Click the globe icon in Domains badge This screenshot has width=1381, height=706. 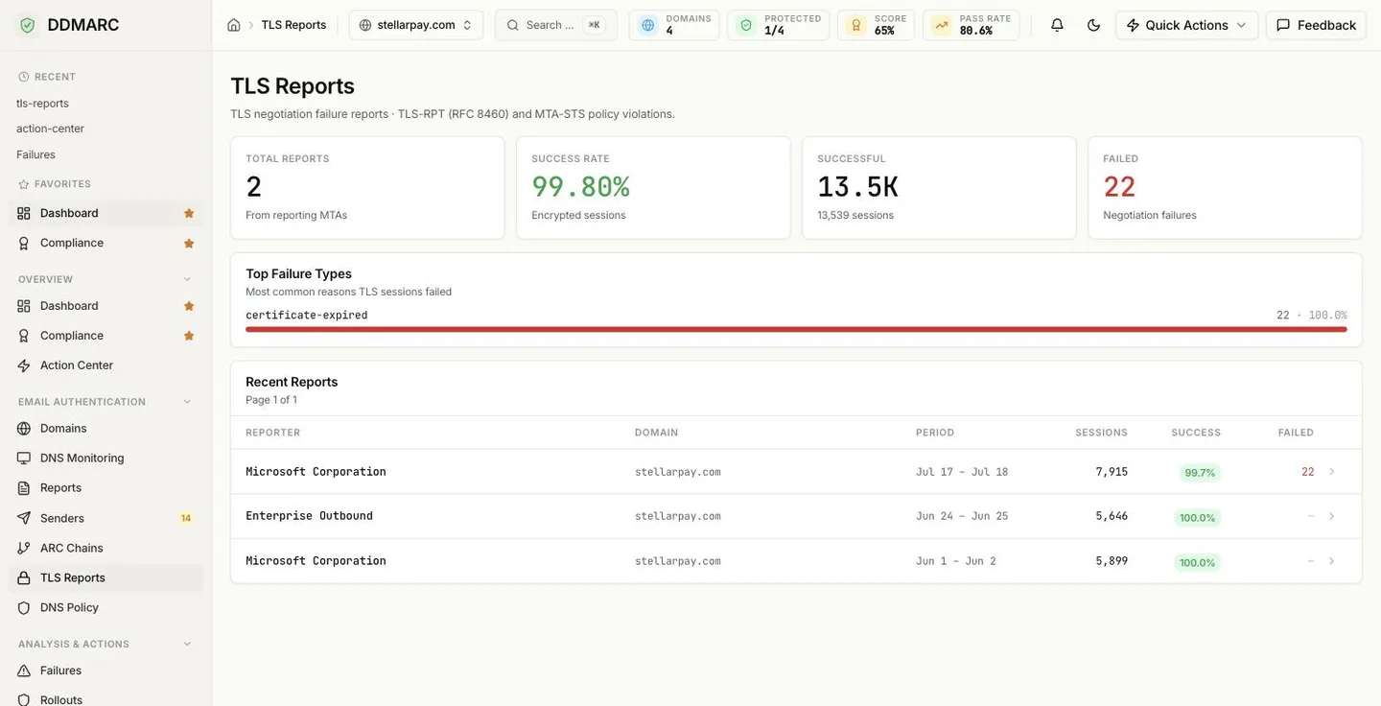point(648,25)
